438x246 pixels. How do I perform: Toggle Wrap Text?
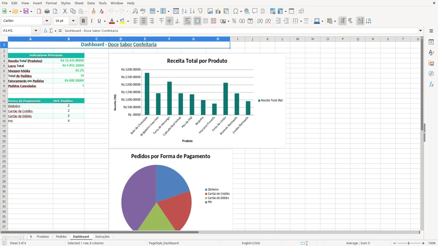pos(187,21)
